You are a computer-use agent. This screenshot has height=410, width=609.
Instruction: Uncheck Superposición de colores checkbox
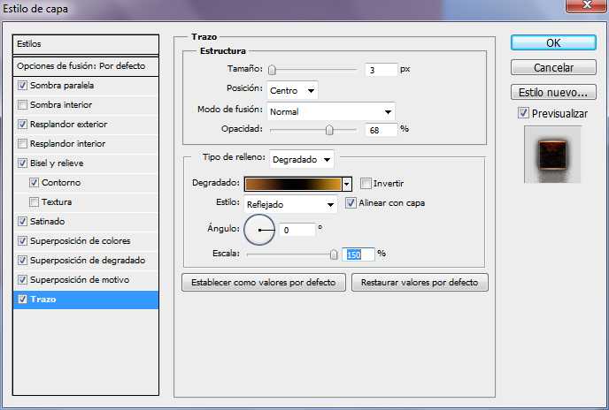coord(22,240)
